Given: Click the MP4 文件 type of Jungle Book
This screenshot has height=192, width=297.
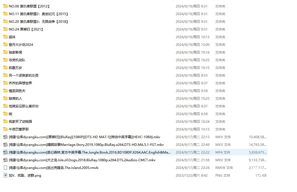Looking at the screenshot, I should 222,152.
